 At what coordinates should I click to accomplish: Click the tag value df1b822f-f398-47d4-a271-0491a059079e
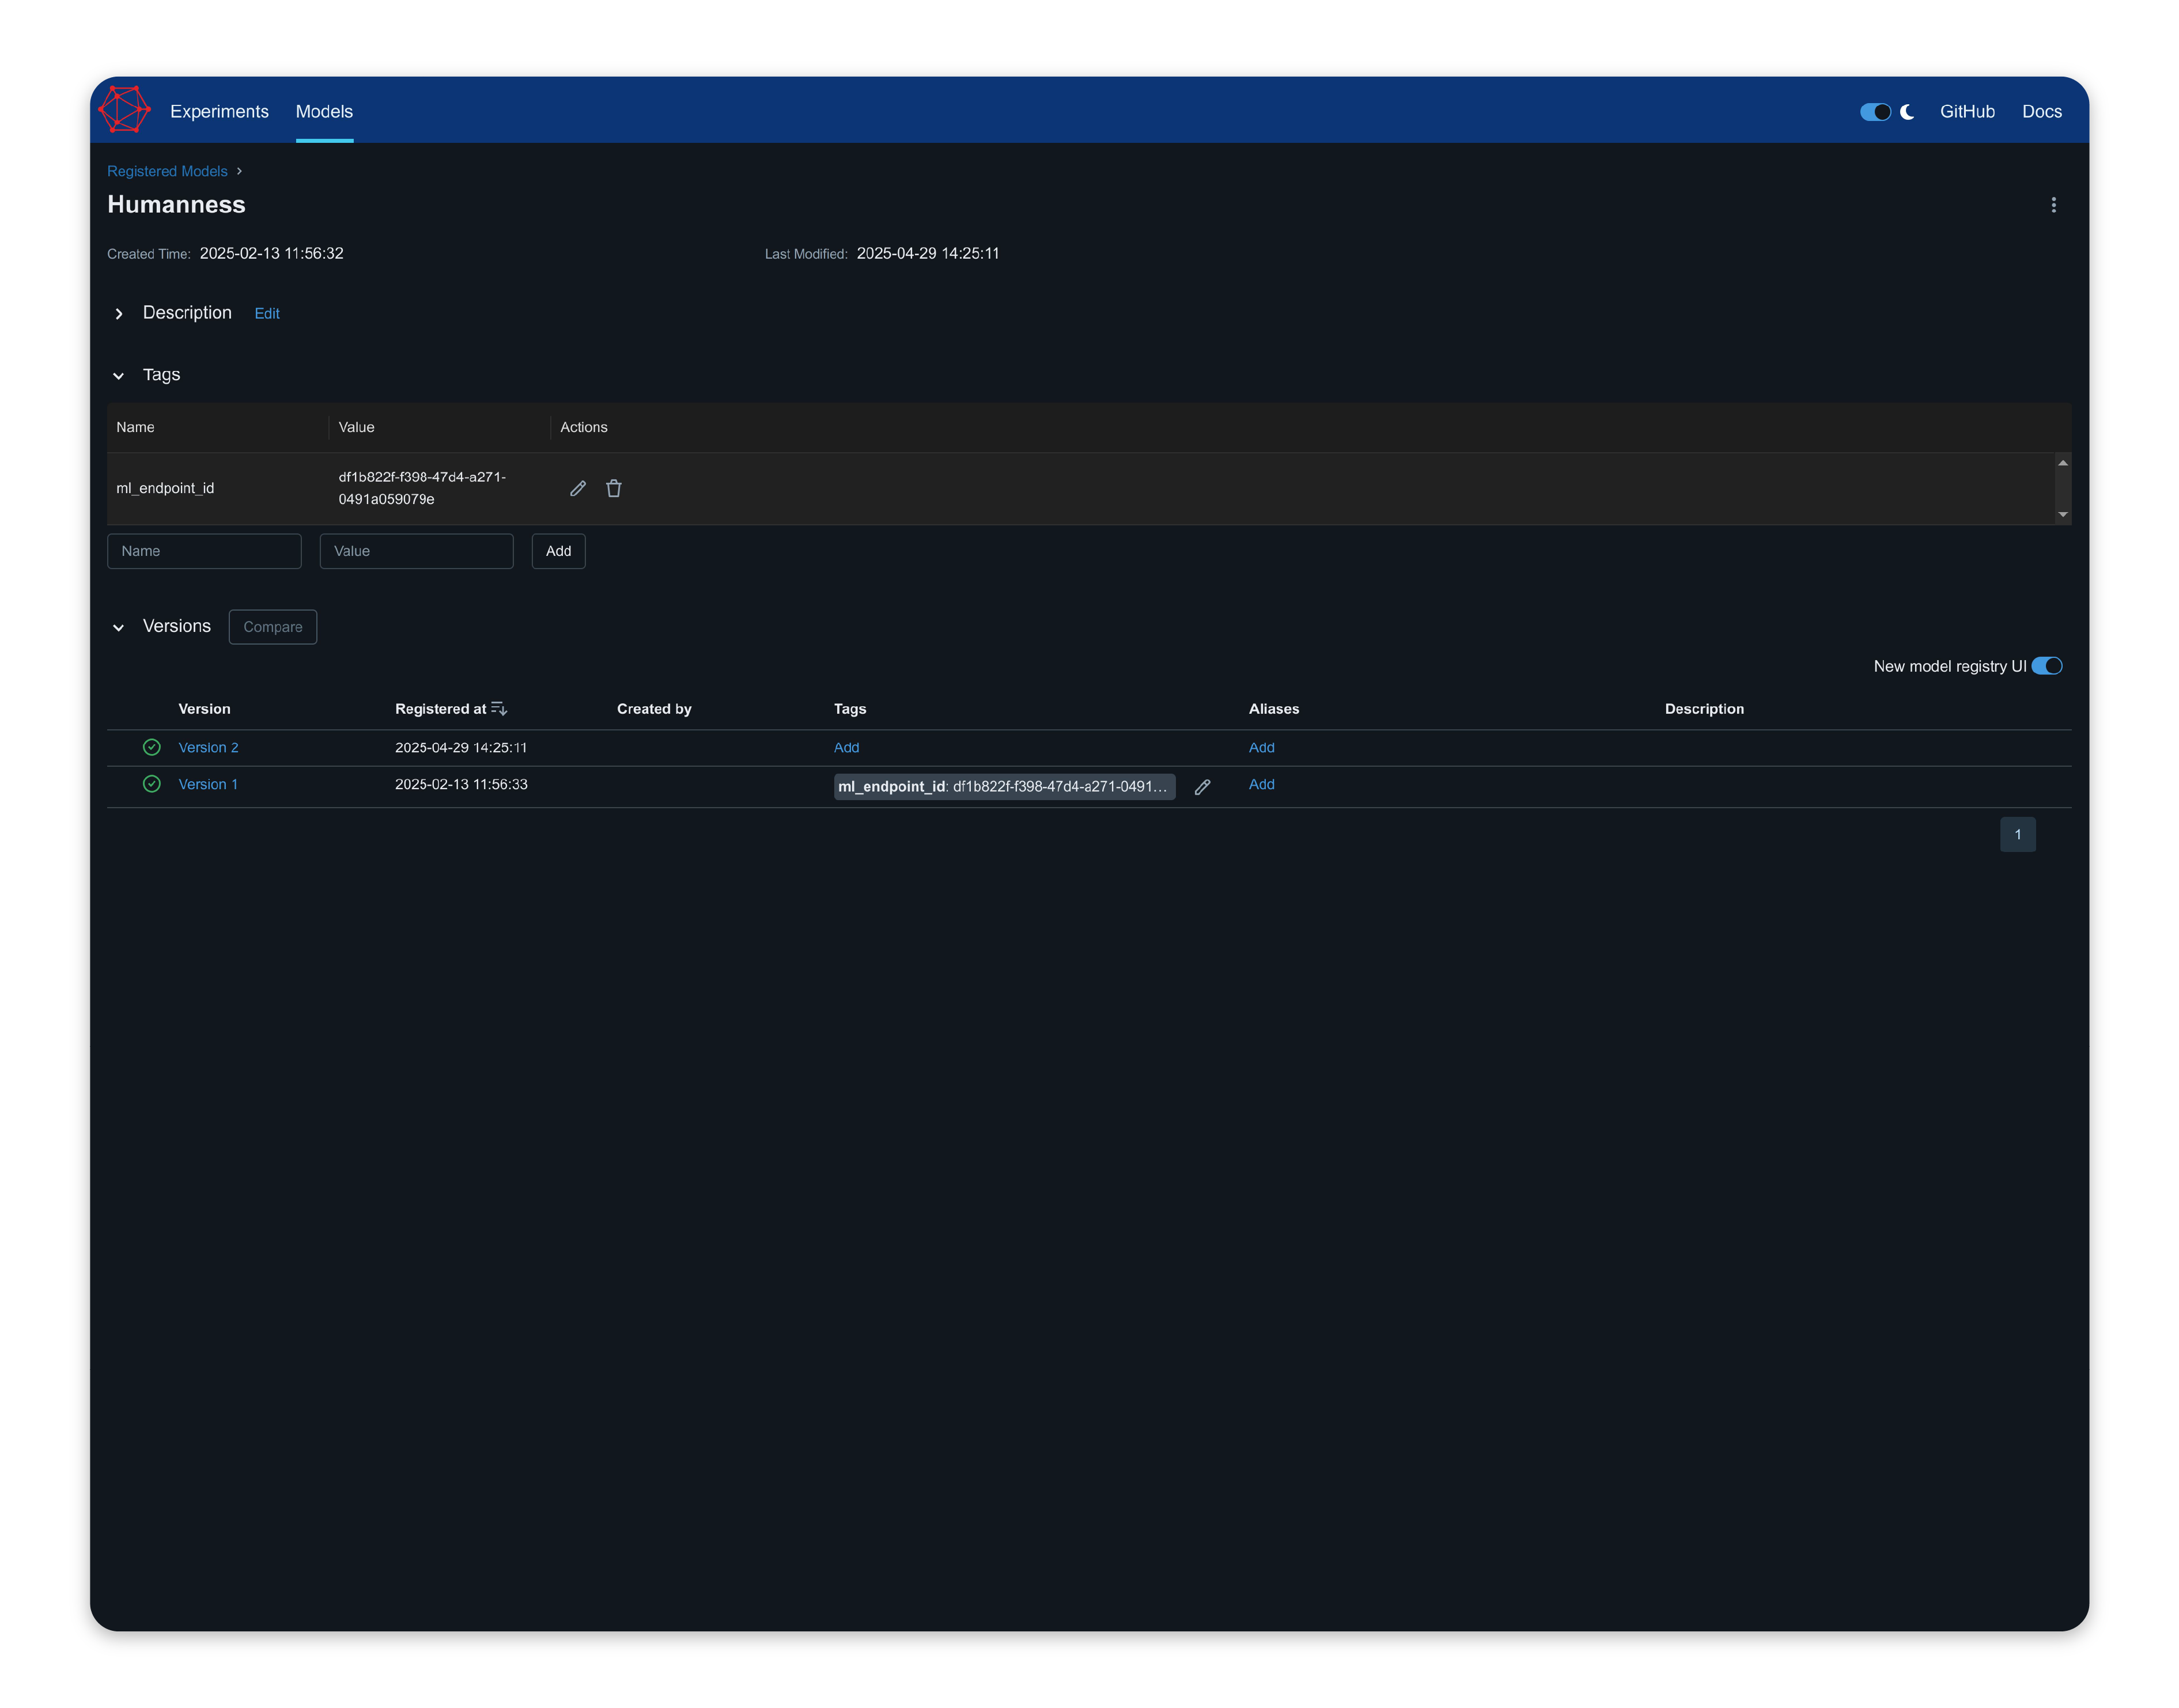click(x=422, y=488)
